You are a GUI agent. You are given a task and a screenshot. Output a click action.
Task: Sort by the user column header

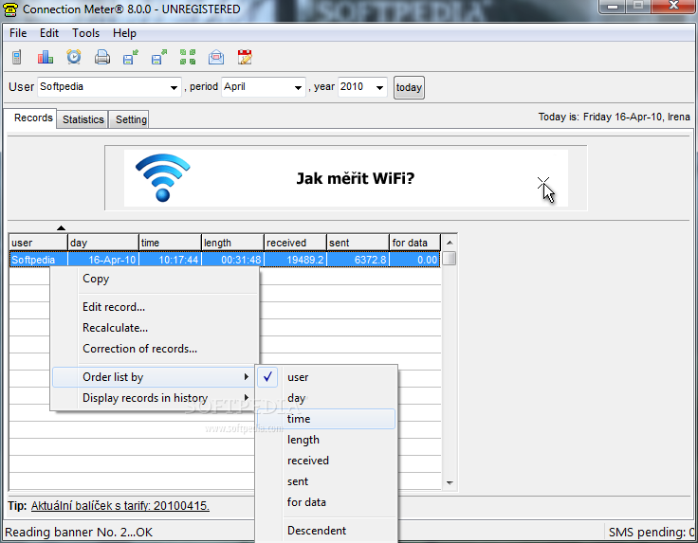(38, 243)
